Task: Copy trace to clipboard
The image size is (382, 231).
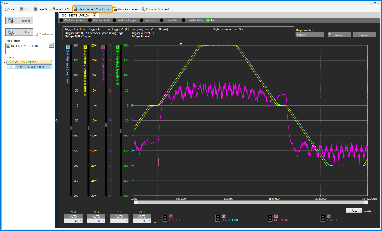Action: coord(155,9)
